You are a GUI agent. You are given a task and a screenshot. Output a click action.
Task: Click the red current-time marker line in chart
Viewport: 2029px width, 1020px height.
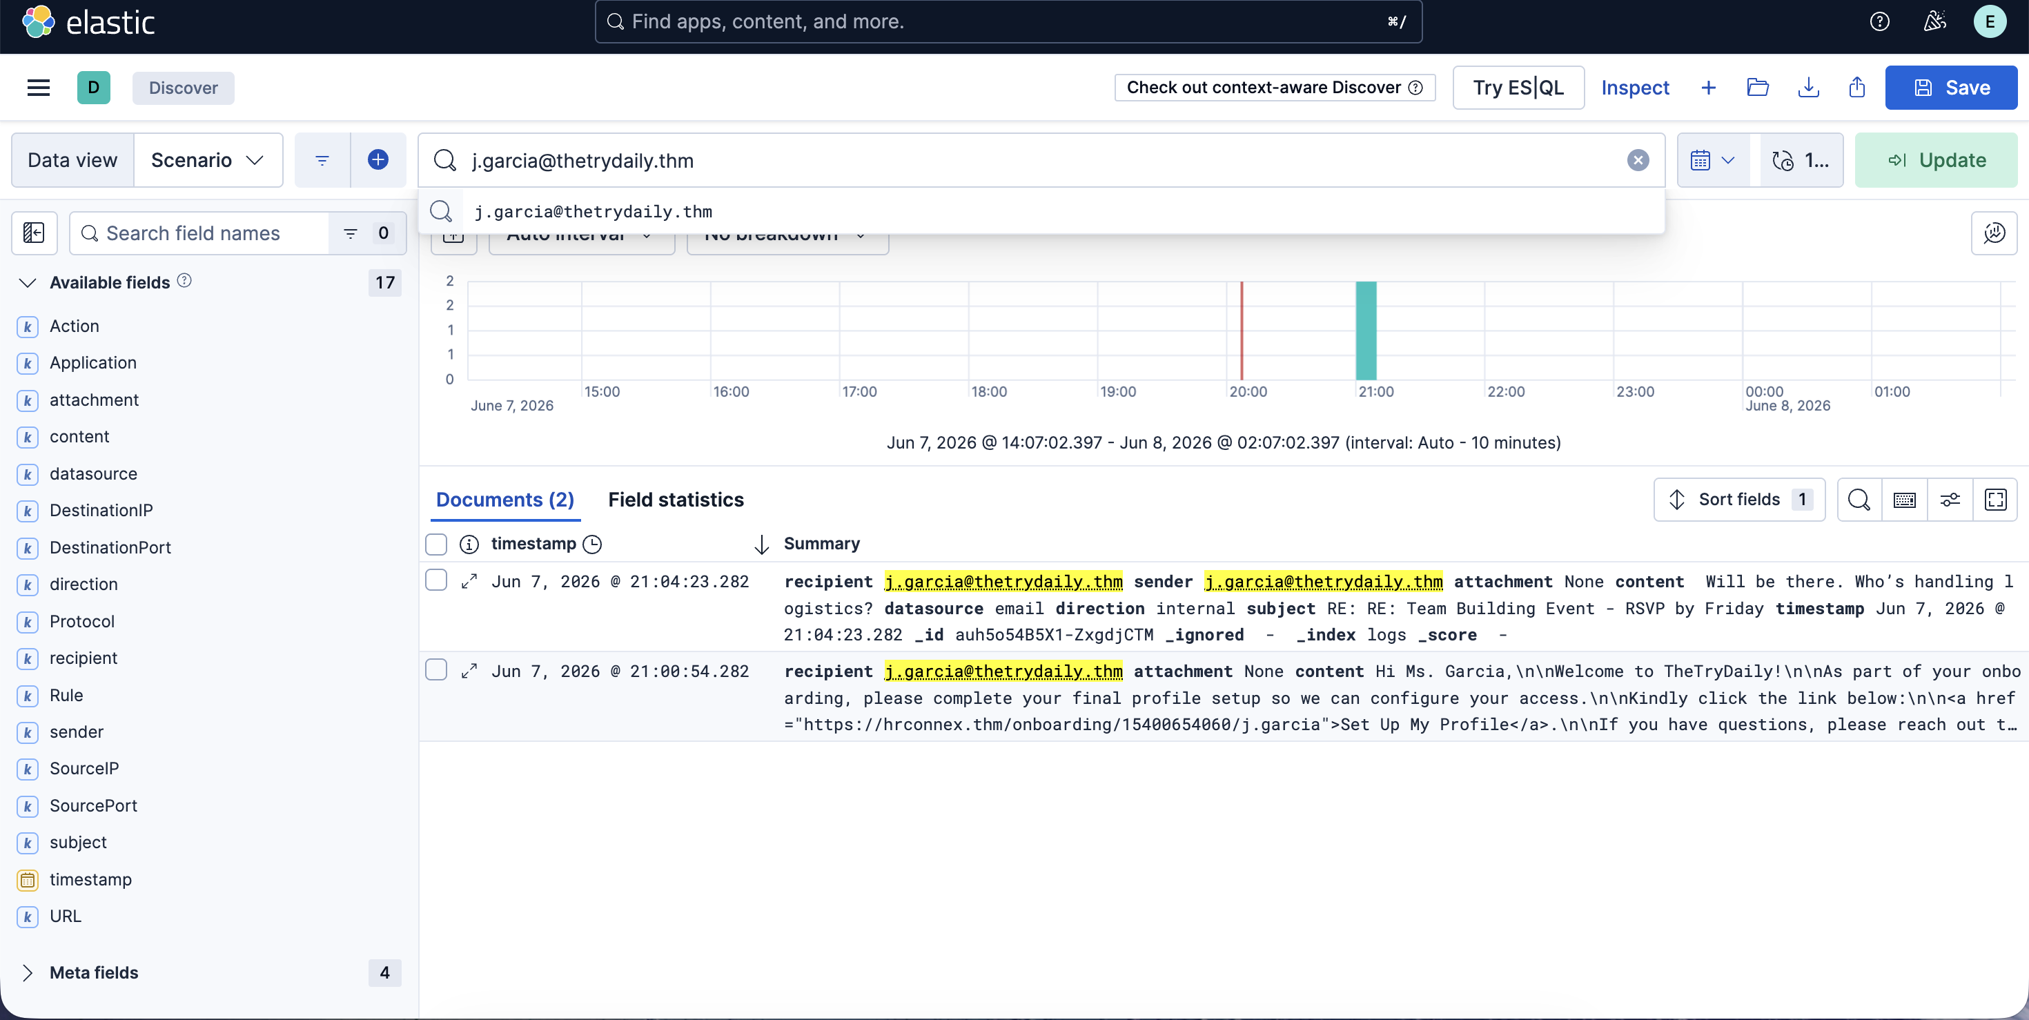click(x=1242, y=331)
